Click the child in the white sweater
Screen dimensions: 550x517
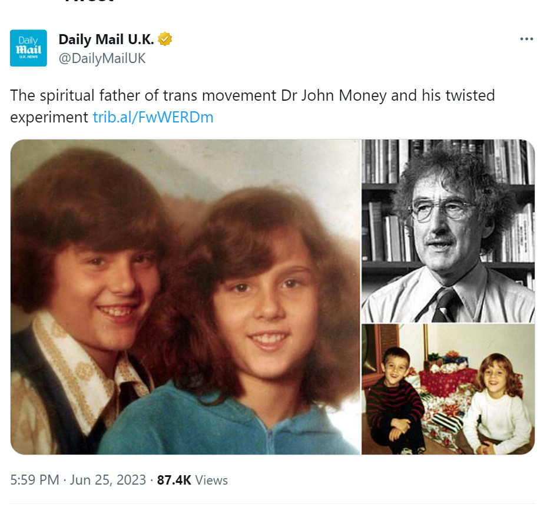(496, 406)
